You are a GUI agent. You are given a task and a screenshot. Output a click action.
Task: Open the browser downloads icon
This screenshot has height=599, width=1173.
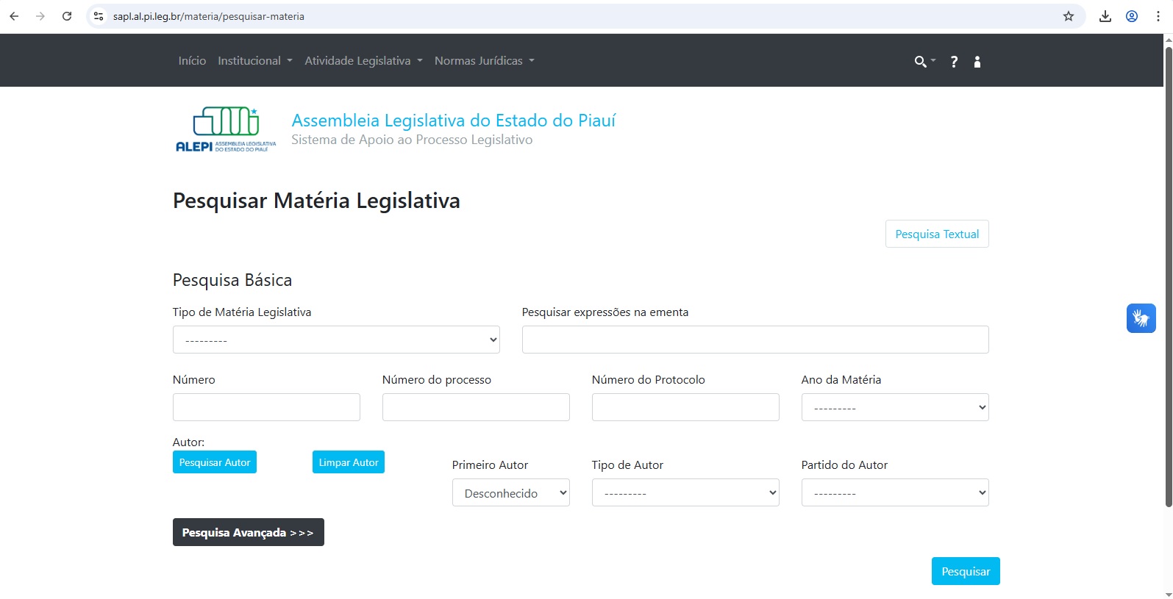(1105, 16)
